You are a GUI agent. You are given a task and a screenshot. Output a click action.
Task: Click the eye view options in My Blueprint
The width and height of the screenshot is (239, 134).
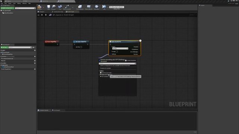click(x=34, y=47)
